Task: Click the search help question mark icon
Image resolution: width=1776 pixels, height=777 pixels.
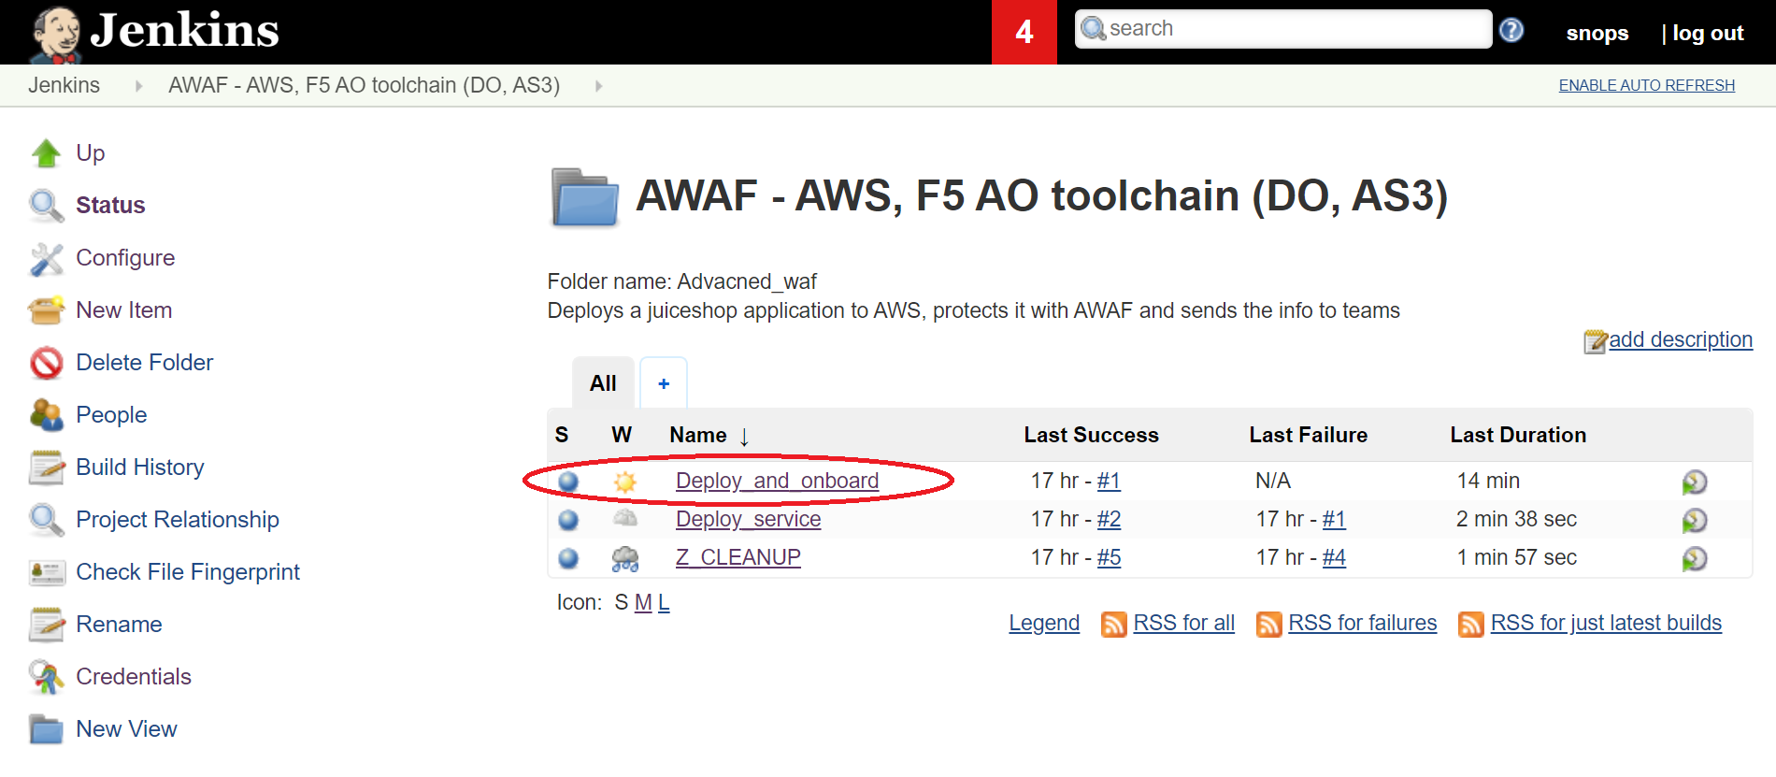Action: (x=1511, y=30)
